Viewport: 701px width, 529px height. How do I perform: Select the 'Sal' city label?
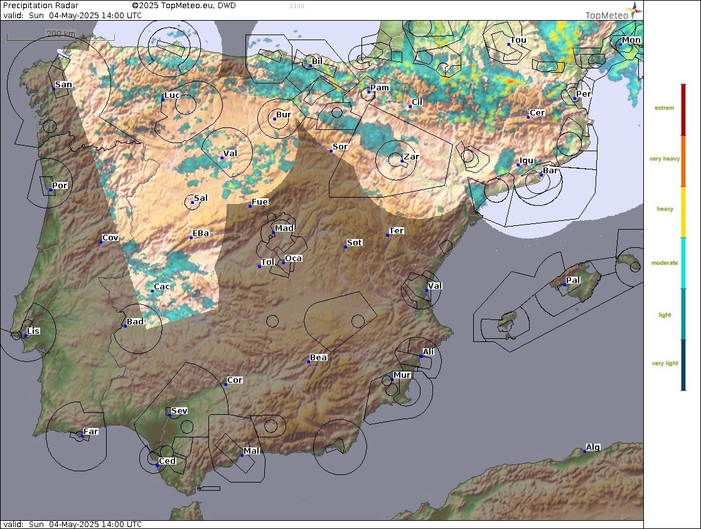pyautogui.click(x=201, y=198)
